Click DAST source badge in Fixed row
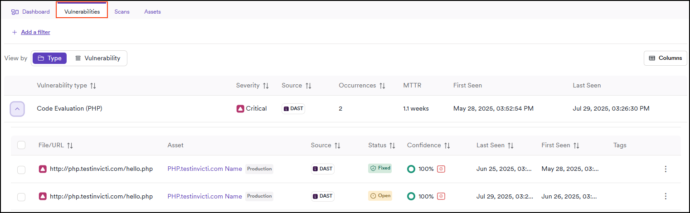Screen dimensions: 690x213 [323, 169]
